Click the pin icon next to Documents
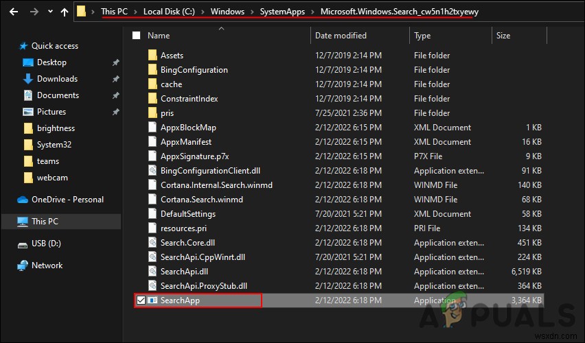Viewport: 585px width, 343px height. coord(116,95)
